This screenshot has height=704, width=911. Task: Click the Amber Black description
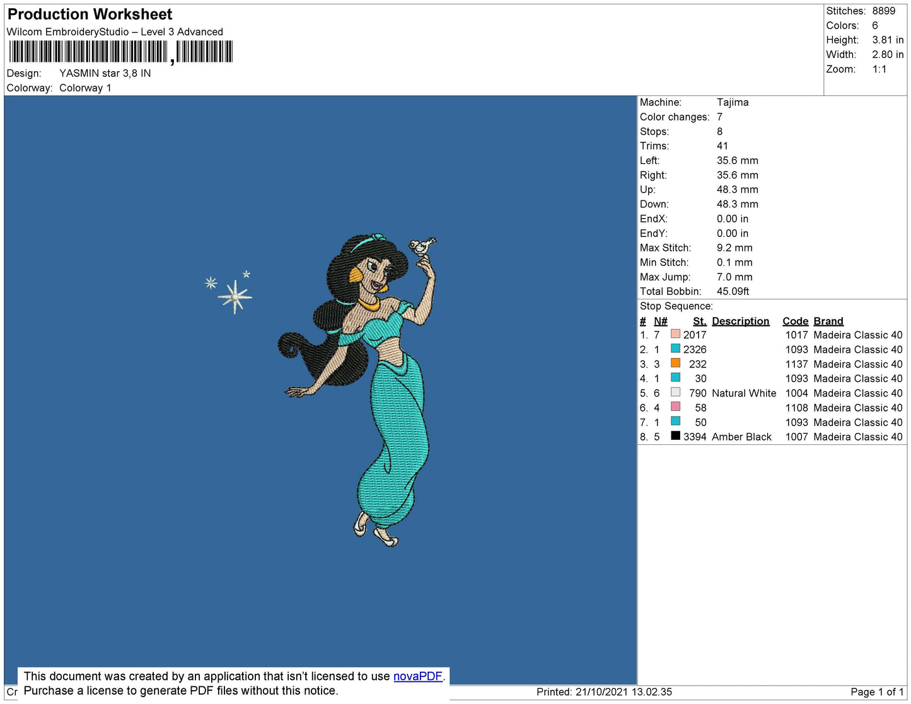pos(741,437)
